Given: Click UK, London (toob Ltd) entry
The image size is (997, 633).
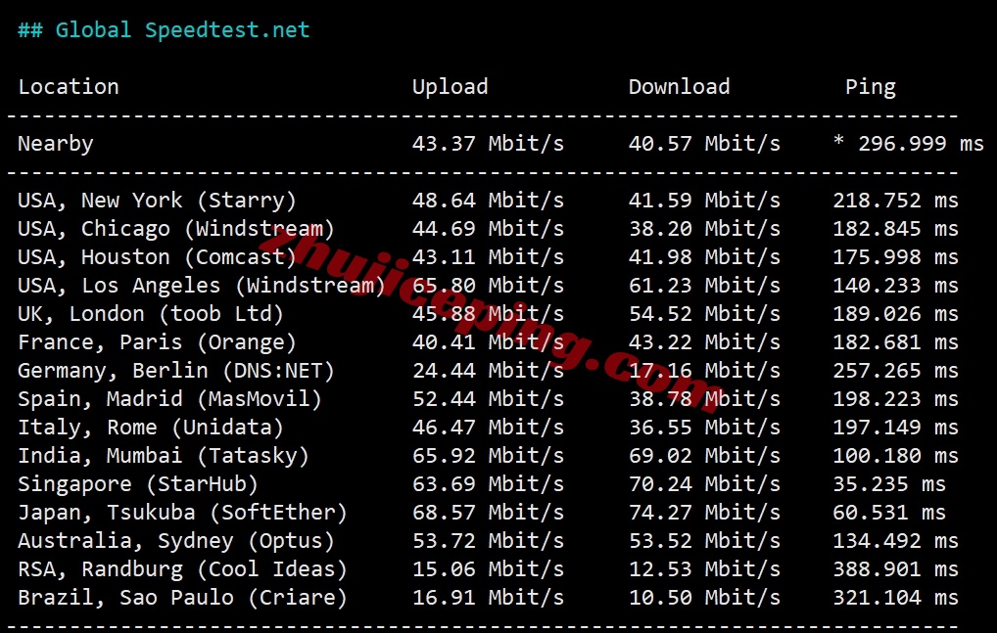Looking at the screenshot, I should point(151,314).
